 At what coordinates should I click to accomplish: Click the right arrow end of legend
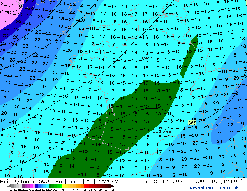(112, 186)
